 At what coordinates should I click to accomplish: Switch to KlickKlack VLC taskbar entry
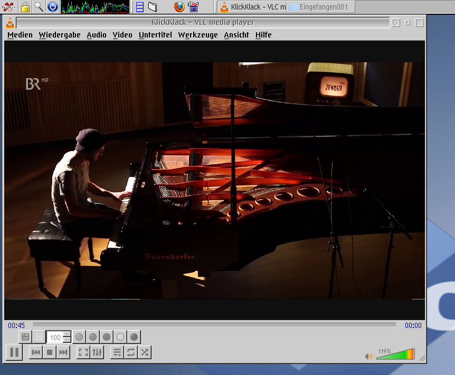252,7
